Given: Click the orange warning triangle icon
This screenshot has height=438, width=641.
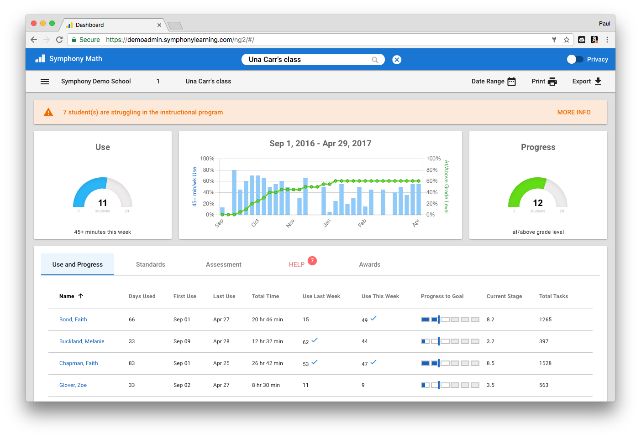Looking at the screenshot, I should 48,112.
